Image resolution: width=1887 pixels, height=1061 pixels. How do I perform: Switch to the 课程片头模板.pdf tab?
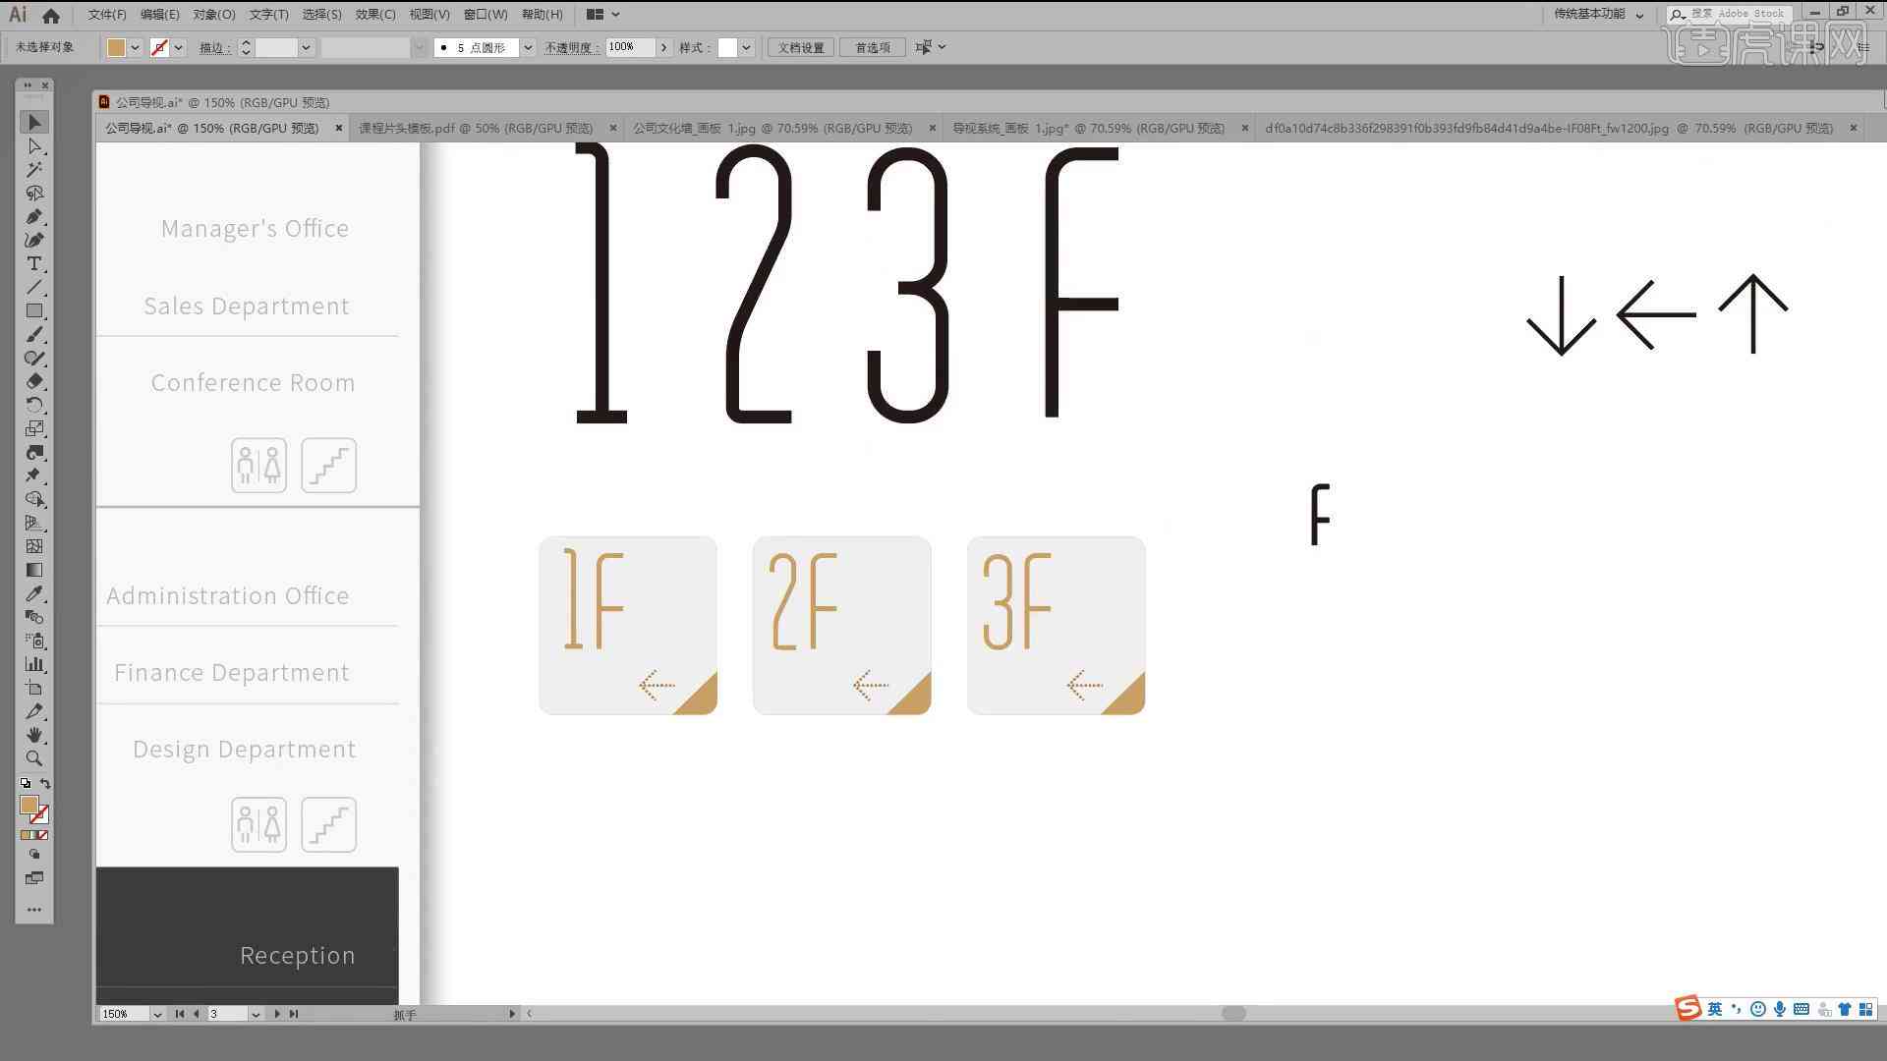[x=476, y=128]
